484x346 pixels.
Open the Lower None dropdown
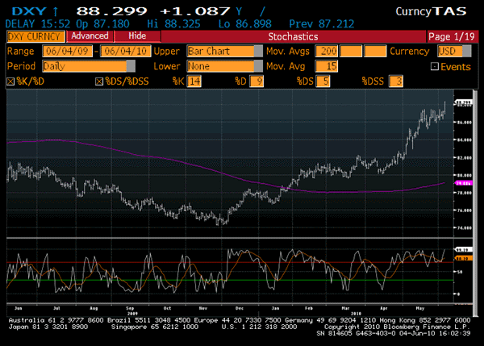pyautogui.click(x=220, y=66)
